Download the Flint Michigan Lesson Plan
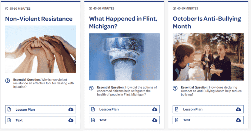Viewport: 251px width, 131px height. 124,109
